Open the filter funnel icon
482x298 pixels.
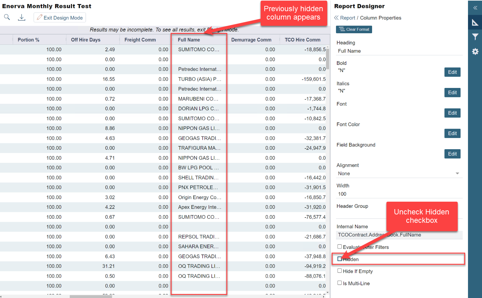pyautogui.click(x=475, y=37)
